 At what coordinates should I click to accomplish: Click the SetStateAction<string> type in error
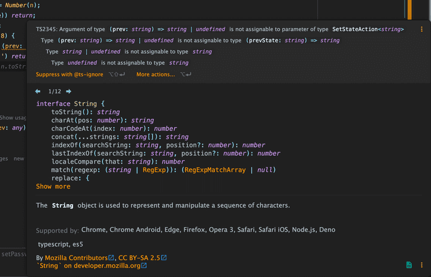[x=368, y=29]
